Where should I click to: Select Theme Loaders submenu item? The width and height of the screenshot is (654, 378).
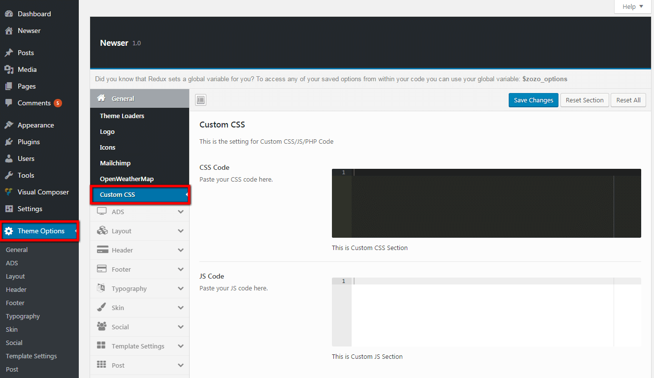pos(122,116)
